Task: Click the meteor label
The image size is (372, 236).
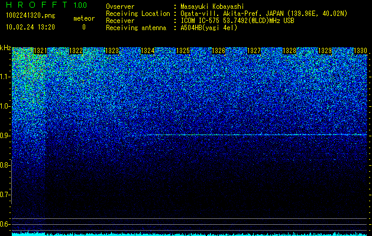Action: point(84,18)
